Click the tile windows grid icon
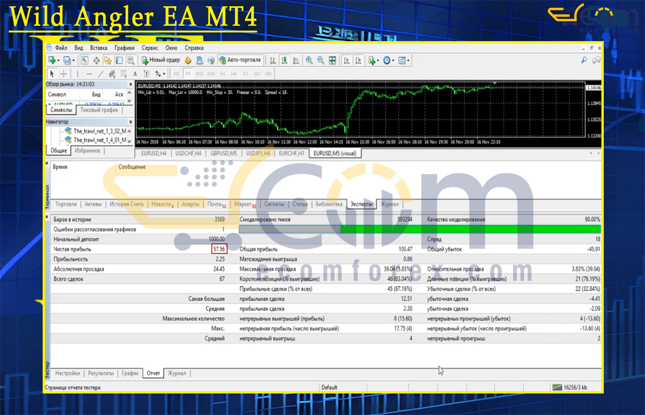Viewport: 645px width, 415px height. [332, 60]
